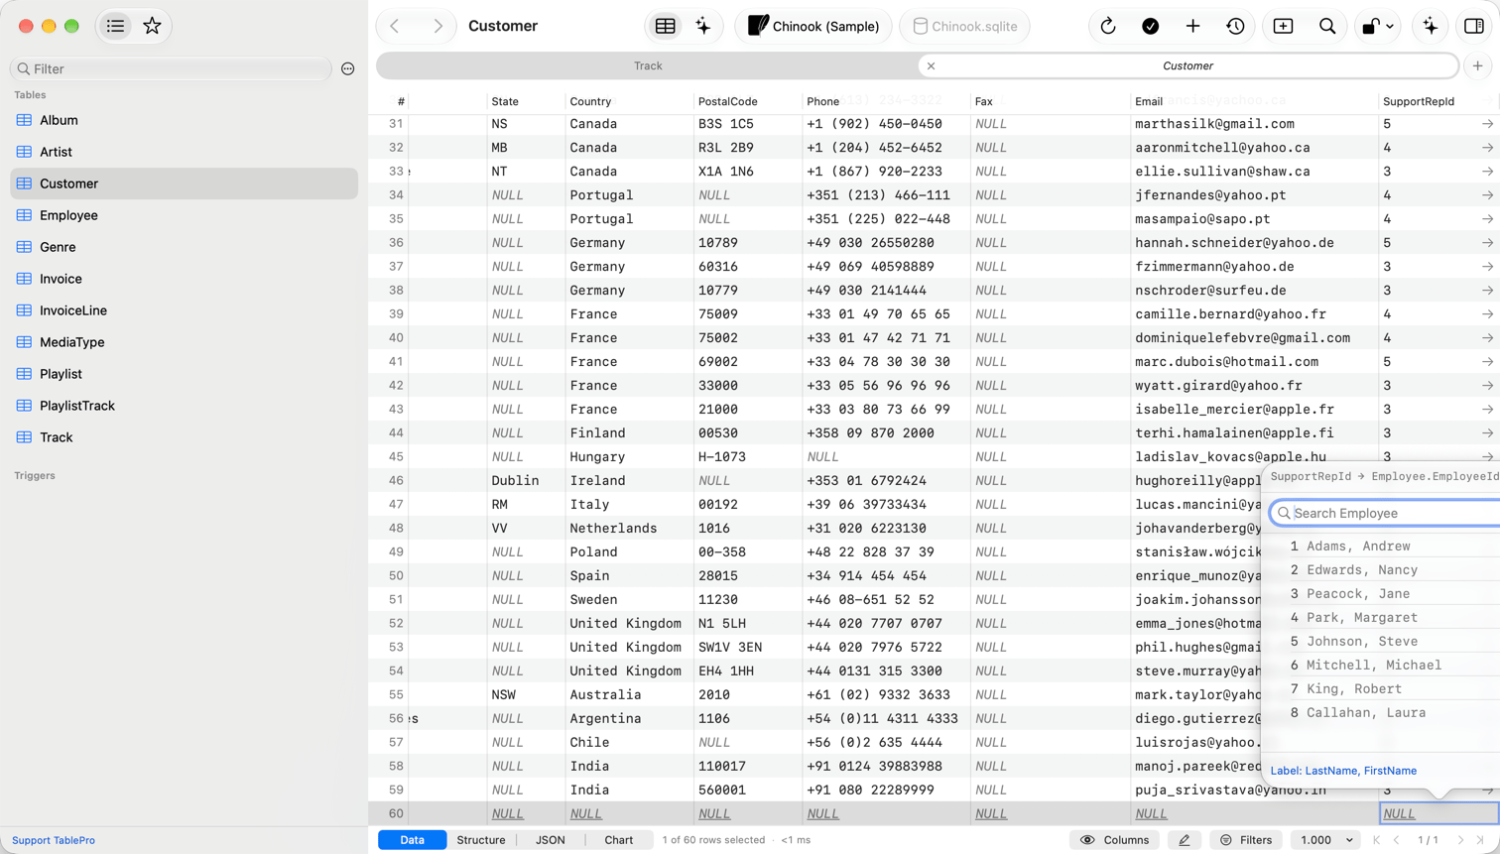Viewport: 1500px width, 854px height.
Task: Open the InvoiceLine table
Action: tap(184, 310)
